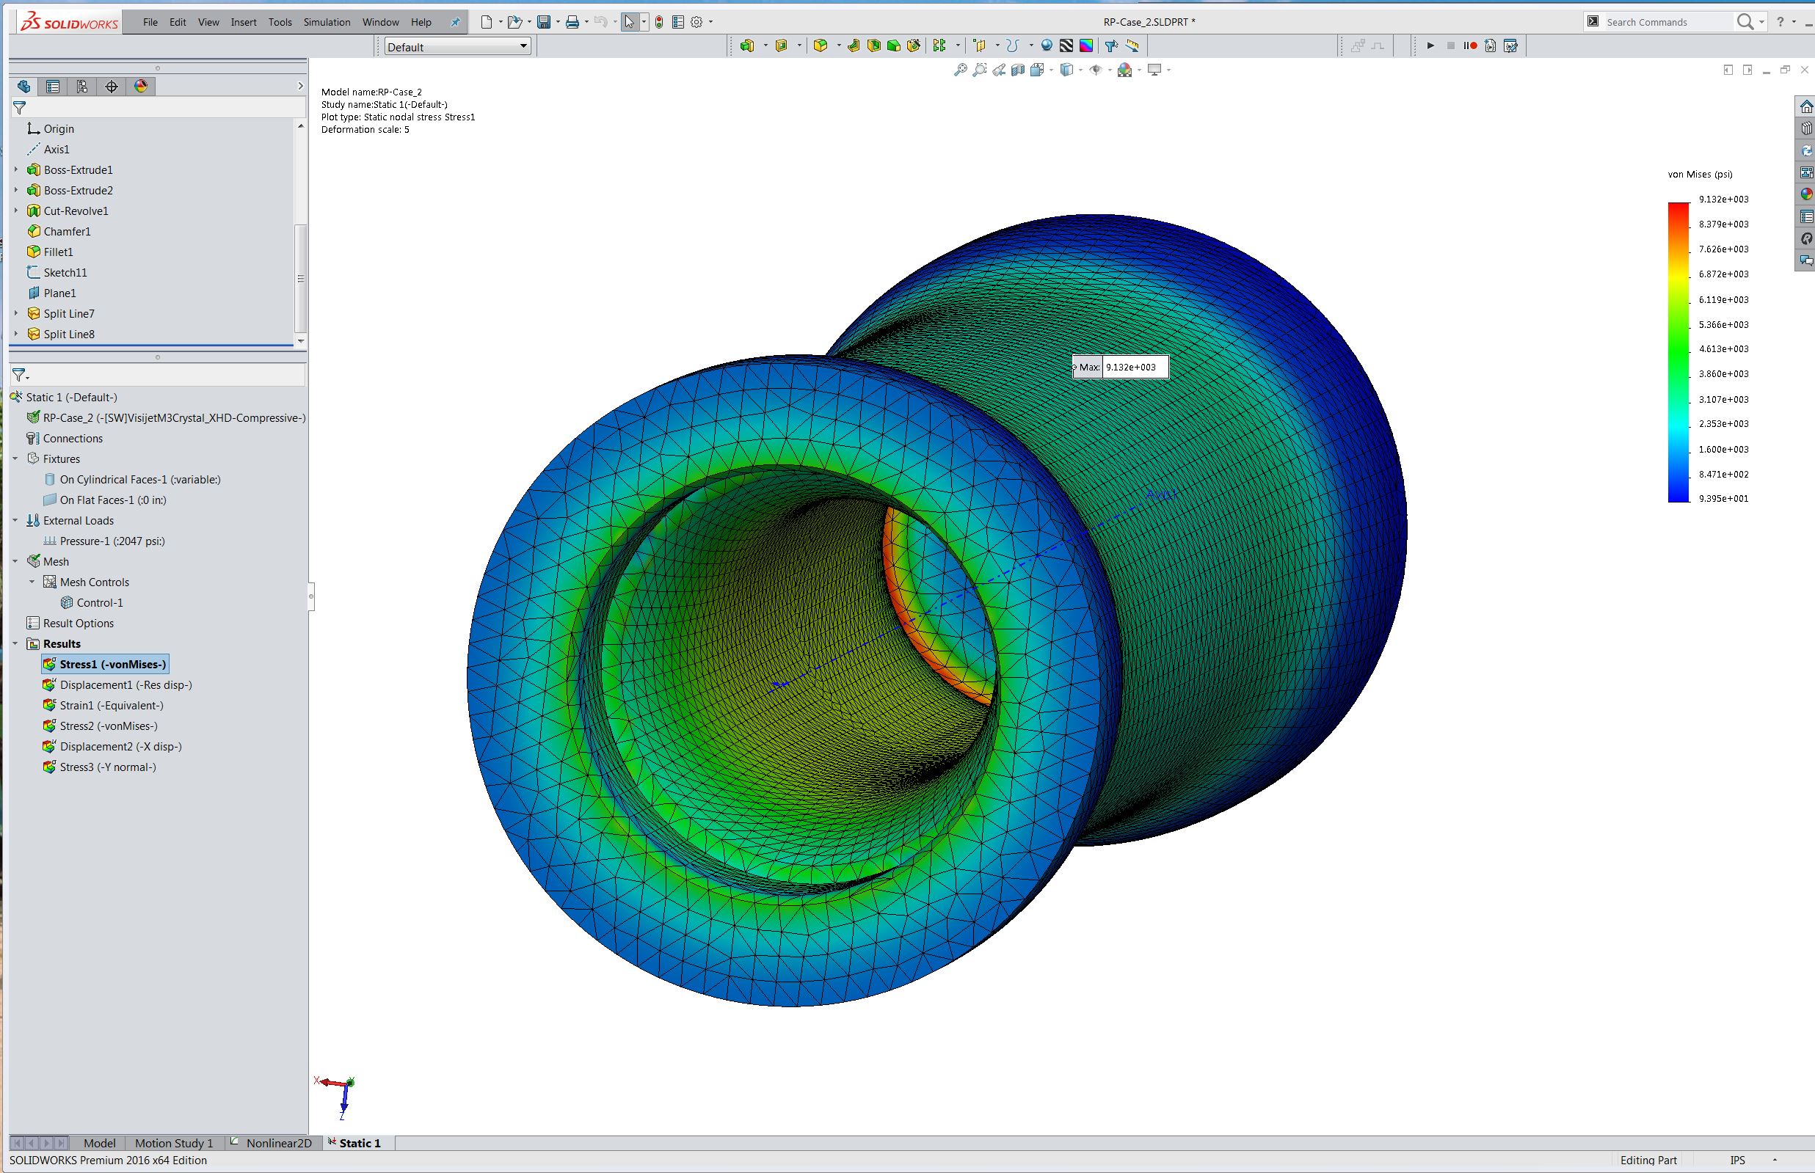Click the Extruded Cut feature icon
Screen dimensions: 1815x1173
pos(781,45)
